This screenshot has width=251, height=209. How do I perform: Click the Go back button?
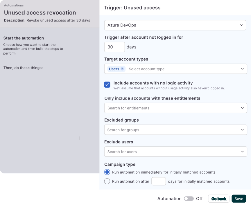[x=218, y=199]
